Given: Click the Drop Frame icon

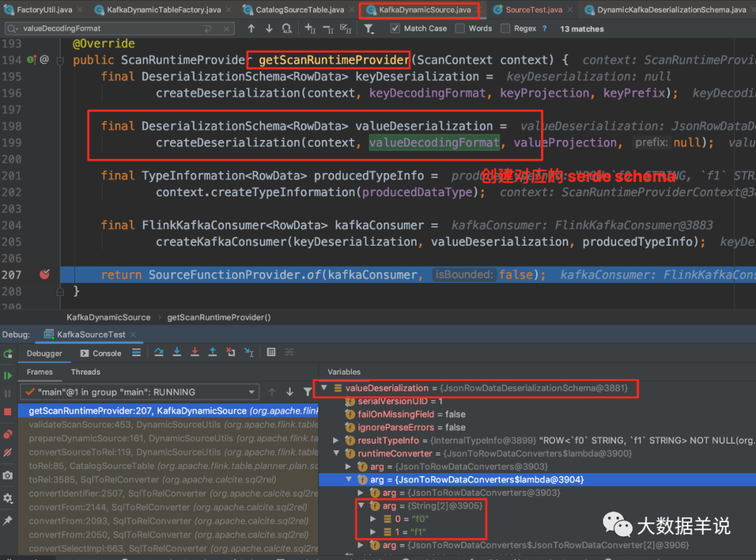Looking at the screenshot, I should coord(230,353).
